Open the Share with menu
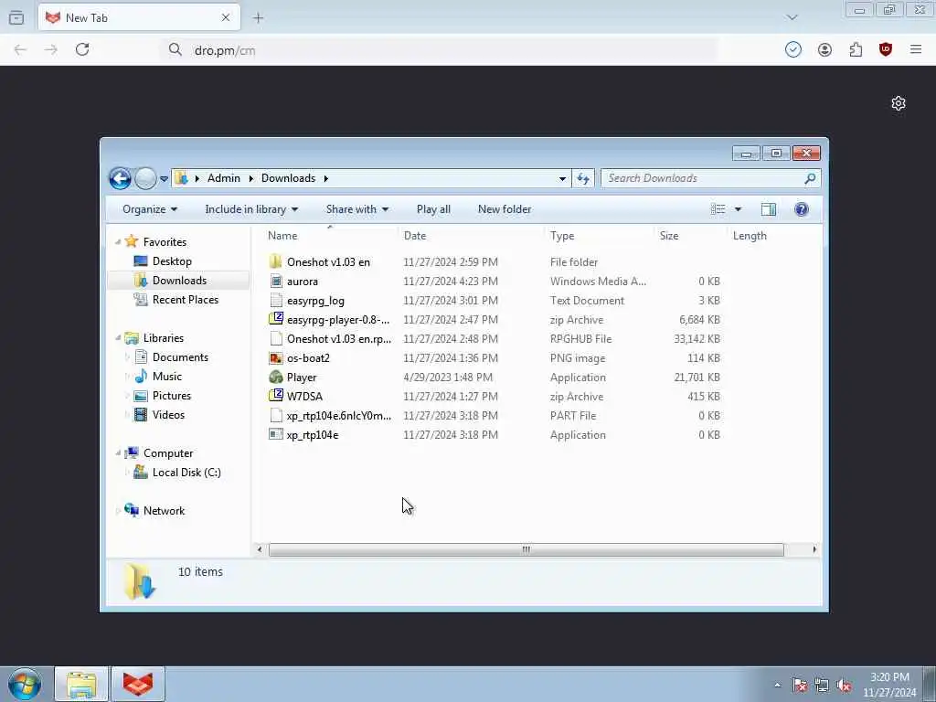The width and height of the screenshot is (936, 702). 357,209
